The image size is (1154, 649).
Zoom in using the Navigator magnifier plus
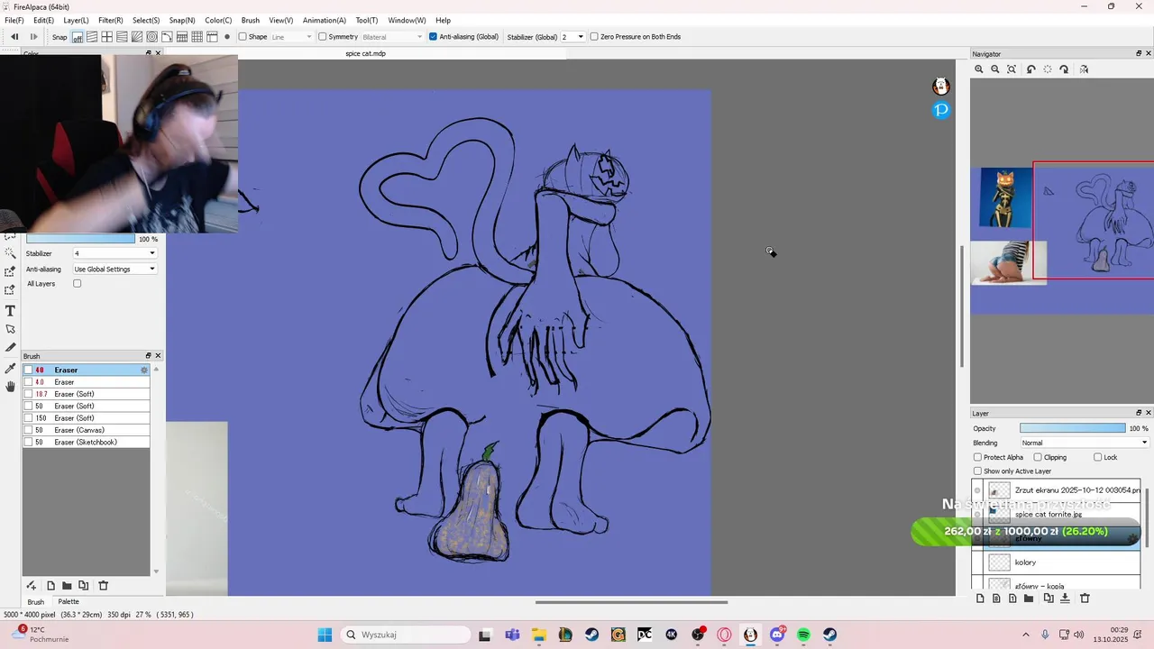pos(979,69)
